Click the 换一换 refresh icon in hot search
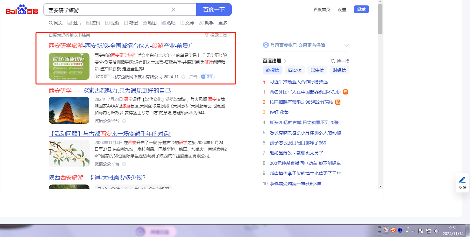470x237 pixels. pyautogui.click(x=333, y=61)
